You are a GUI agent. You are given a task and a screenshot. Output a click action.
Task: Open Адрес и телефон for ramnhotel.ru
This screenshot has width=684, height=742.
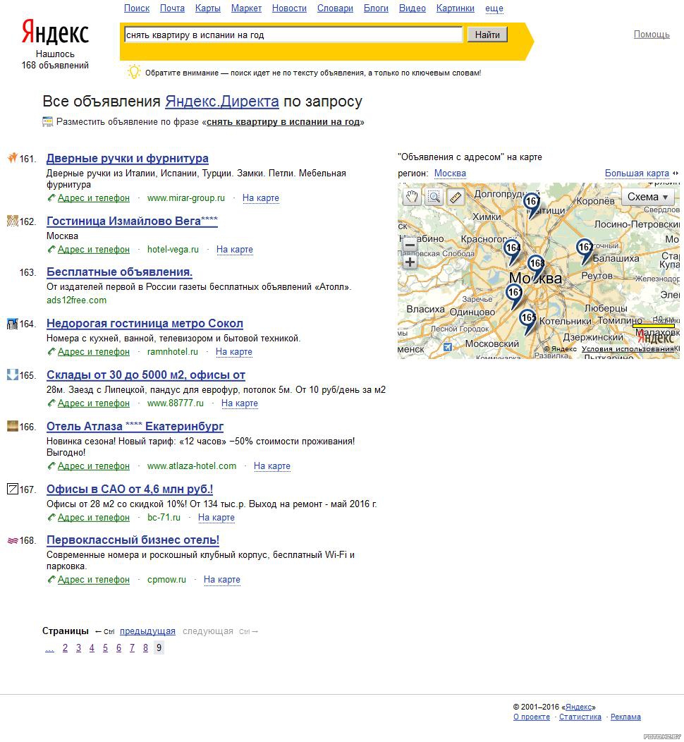[x=94, y=351]
